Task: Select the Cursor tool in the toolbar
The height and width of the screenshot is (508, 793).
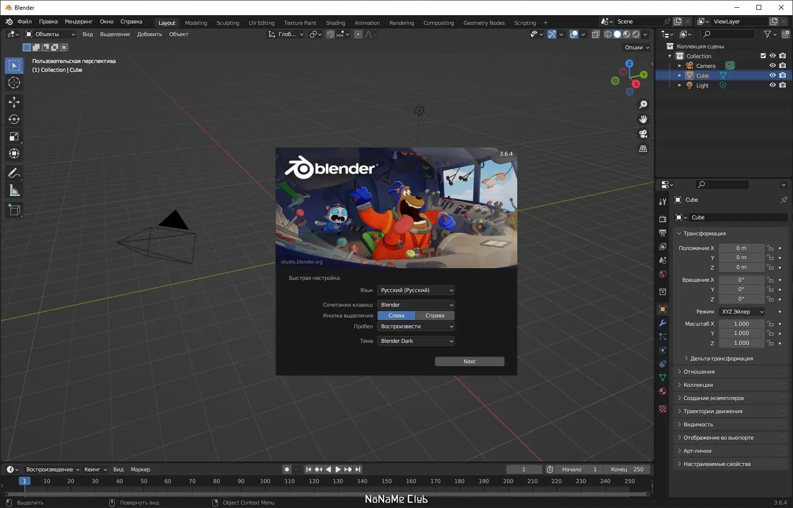Action: point(14,83)
